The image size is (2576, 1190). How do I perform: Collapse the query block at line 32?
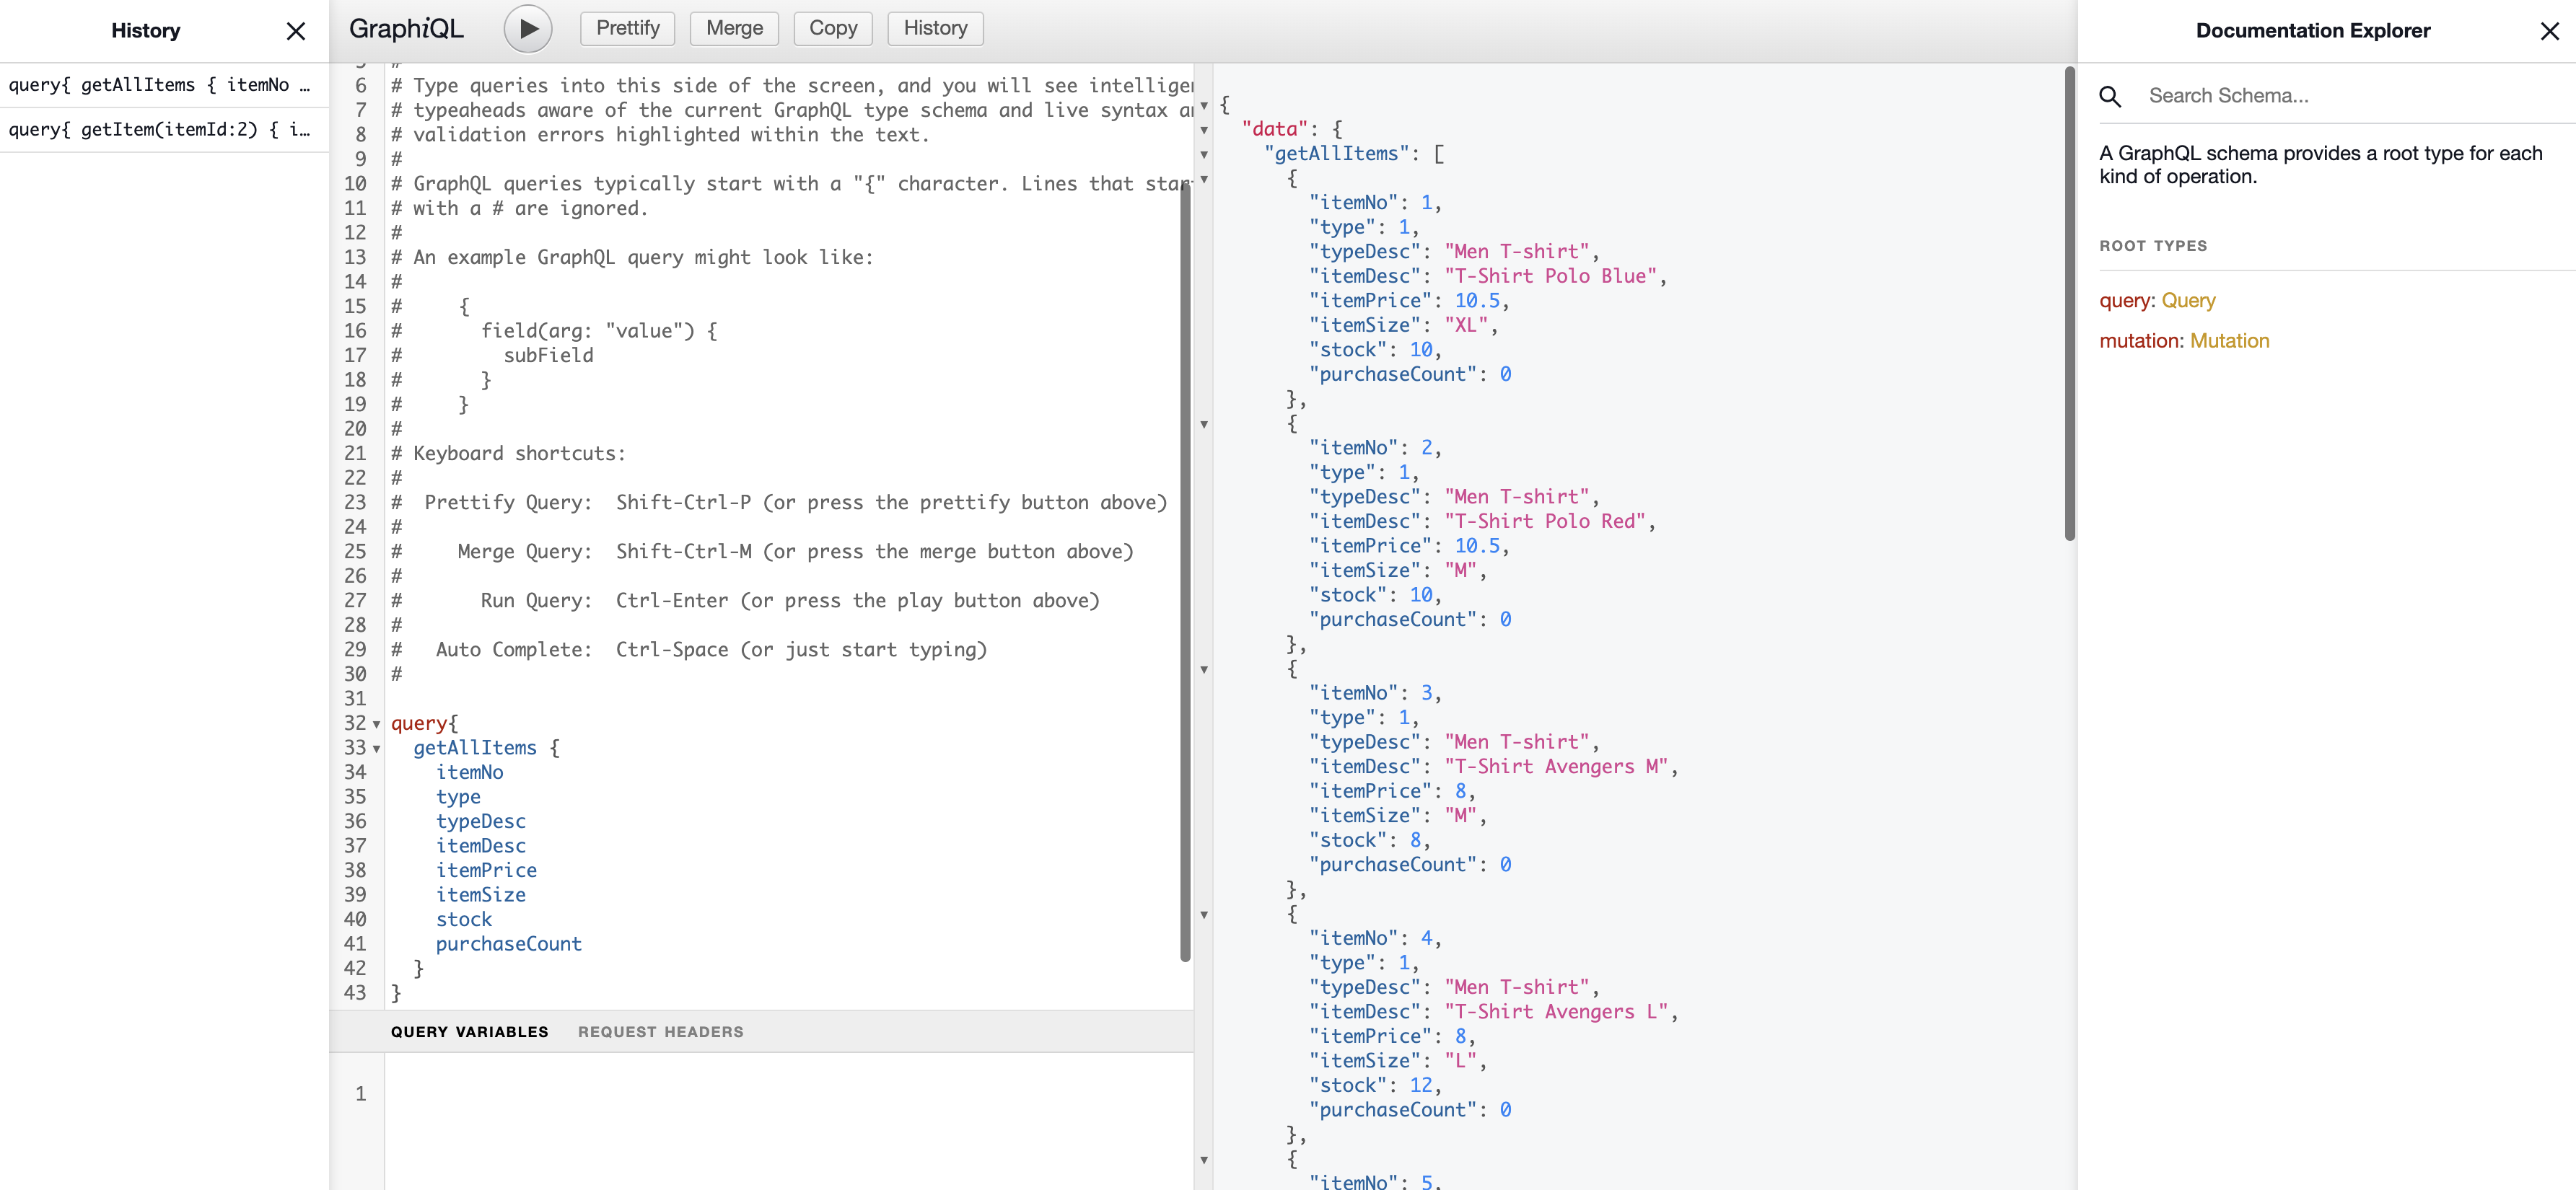click(x=376, y=724)
